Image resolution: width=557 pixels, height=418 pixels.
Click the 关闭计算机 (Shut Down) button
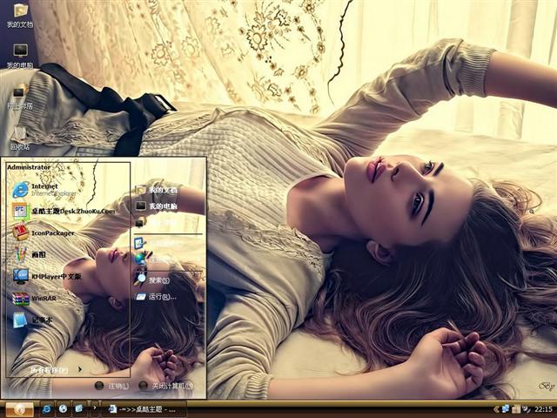coord(165,386)
